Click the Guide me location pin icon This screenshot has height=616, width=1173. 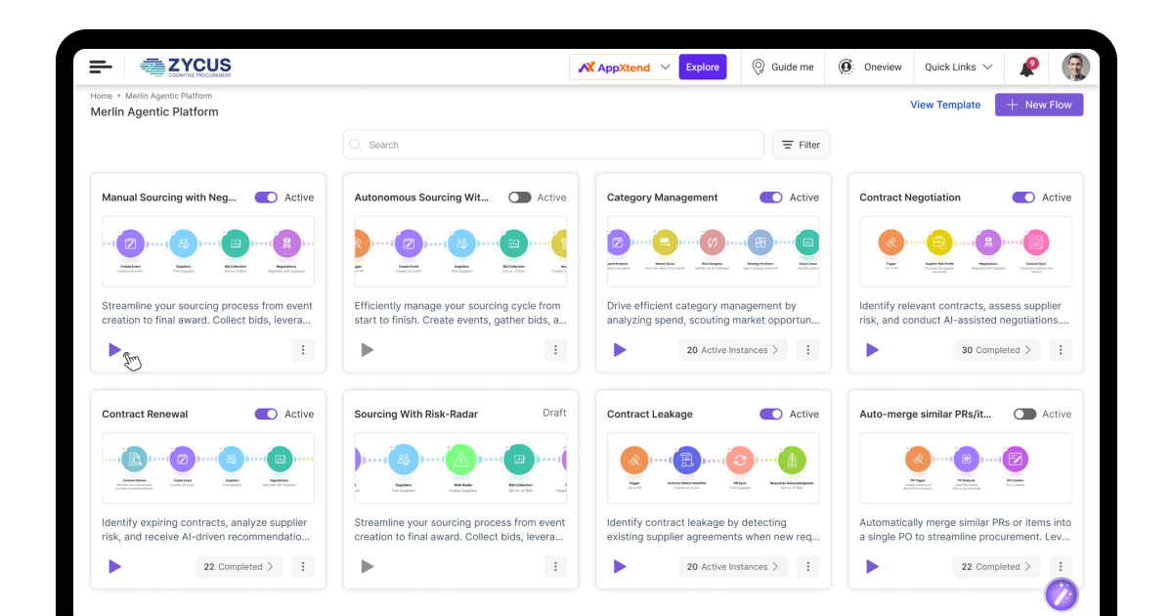(758, 66)
